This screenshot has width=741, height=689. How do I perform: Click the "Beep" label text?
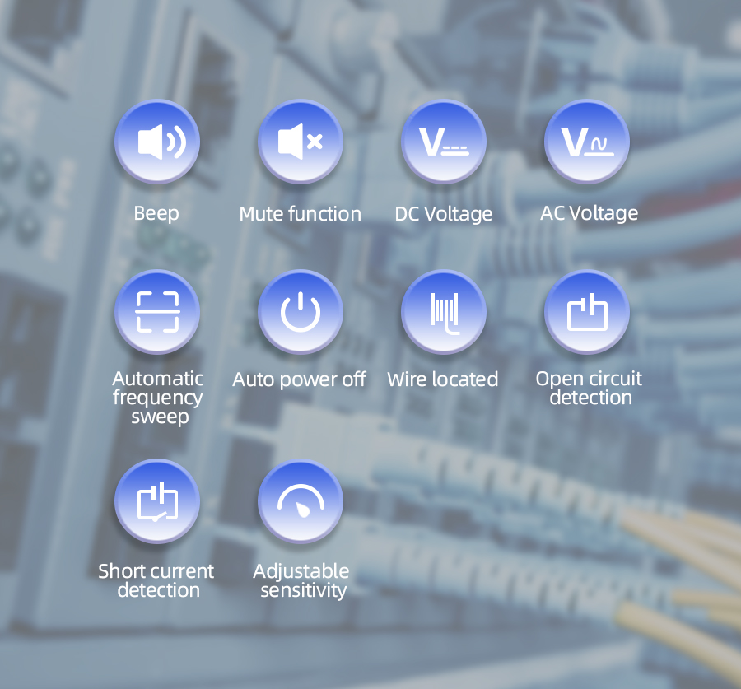(x=156, y=213)
